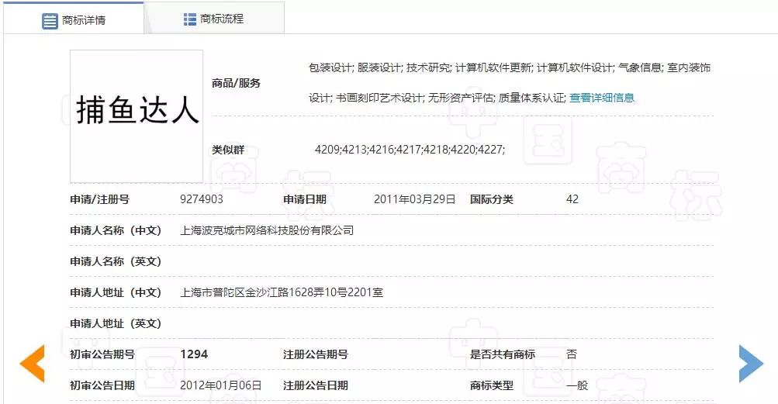The image size is (778, 404).
Task: Click the 否 value for shared trademark
Action: coord(572,354)
